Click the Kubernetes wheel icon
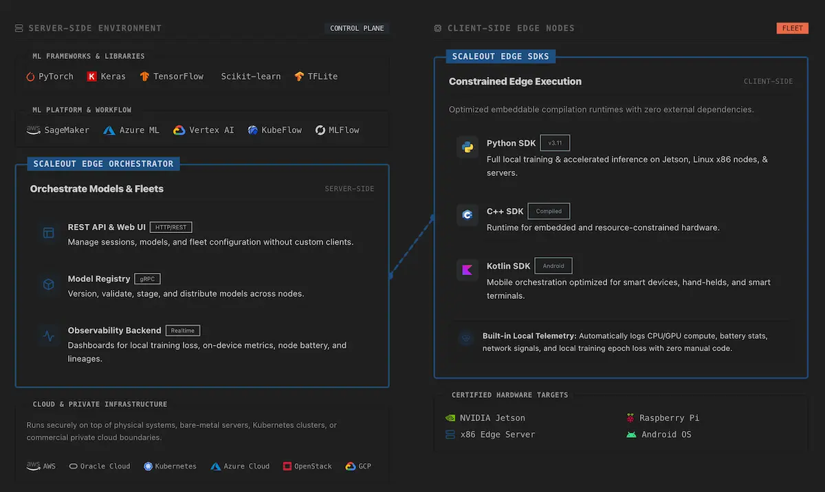The width and height of the screenshot is (825, 492). click(148, 466)
